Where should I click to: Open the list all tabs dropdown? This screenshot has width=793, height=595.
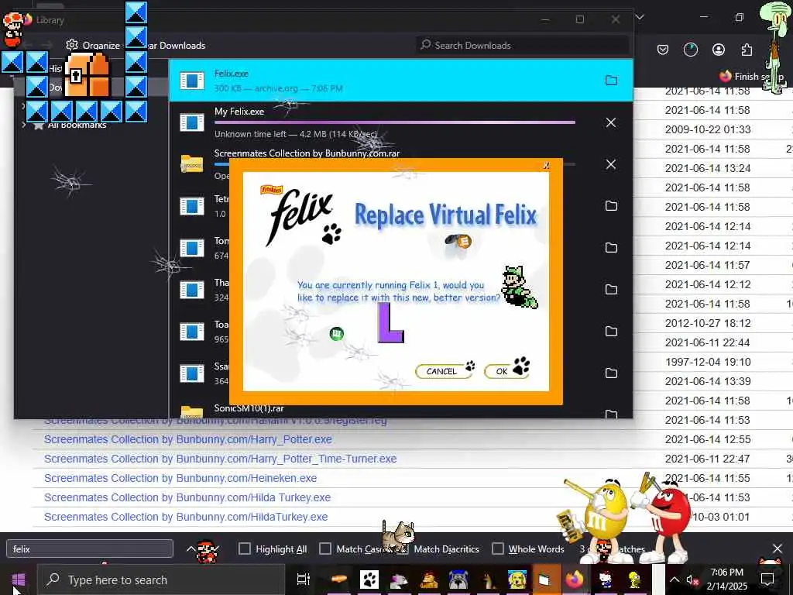pos(640,17)
